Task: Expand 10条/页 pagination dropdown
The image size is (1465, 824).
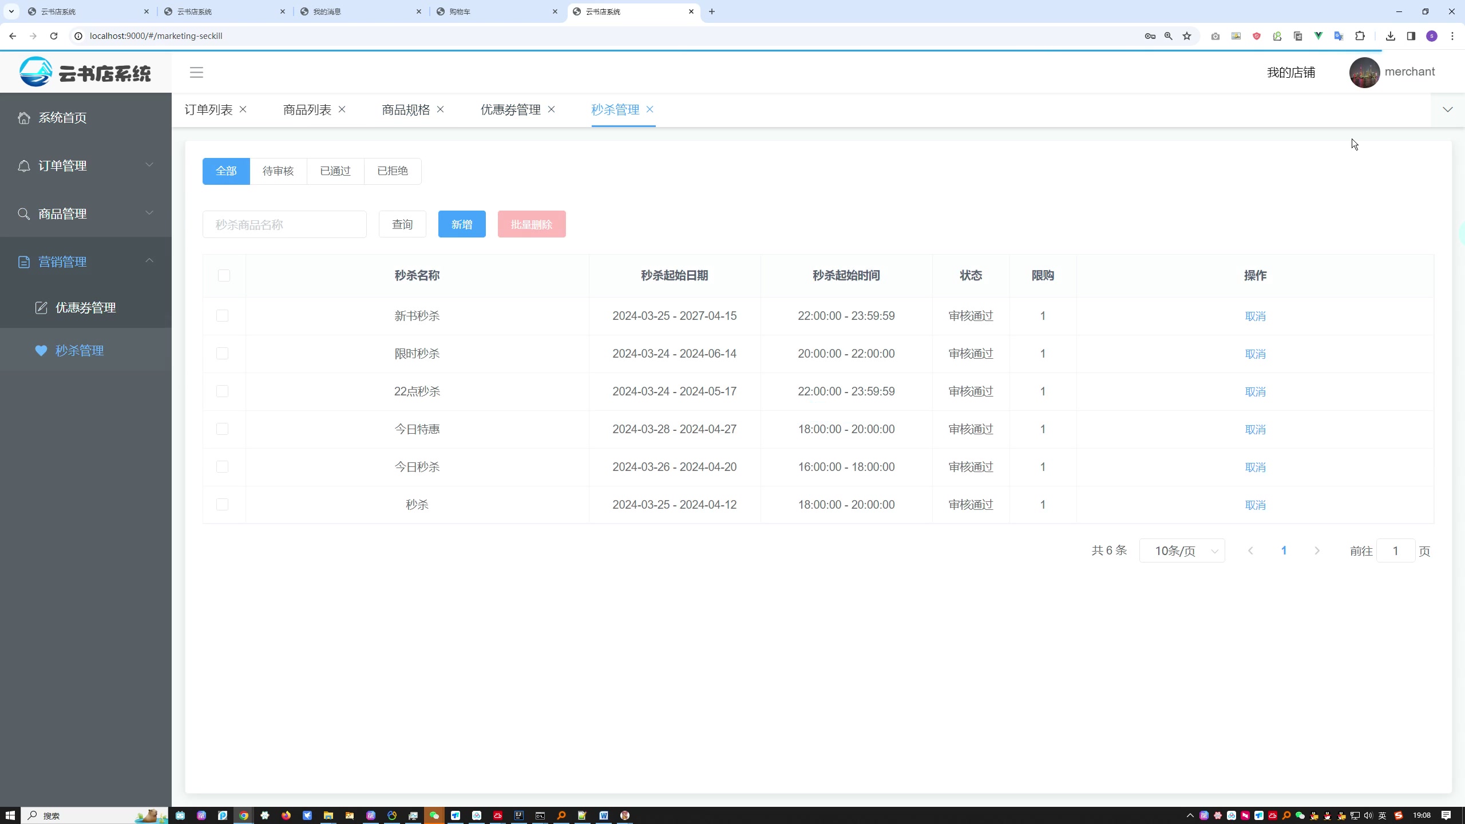Action: click(x=1182, y=550)
